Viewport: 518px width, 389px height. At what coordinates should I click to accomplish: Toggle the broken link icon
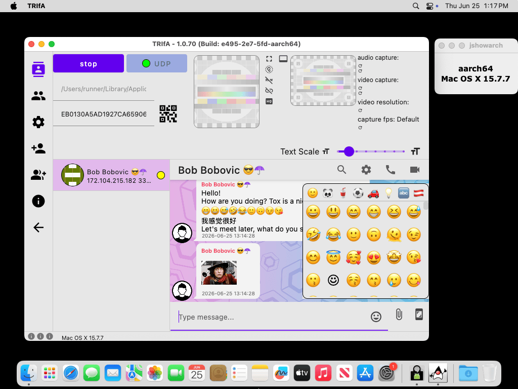(269, 91)
